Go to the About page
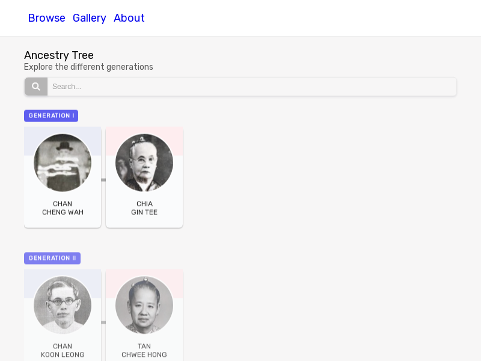Screen dimensions: 481x361 [x=129, y=18]
